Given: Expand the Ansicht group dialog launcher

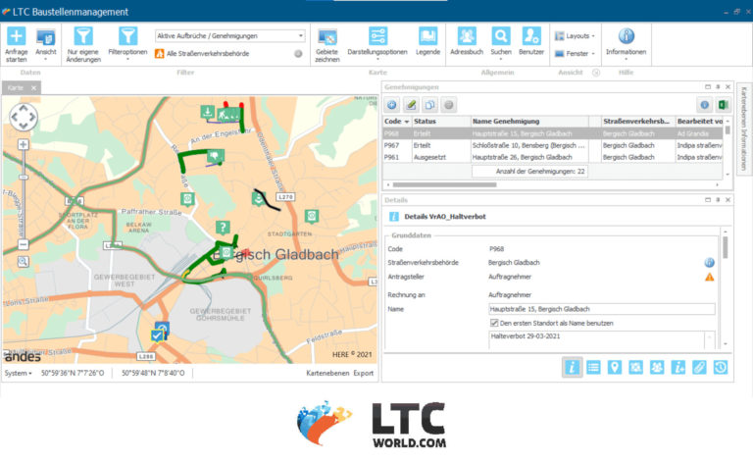Looking at the screenshot, I should point(596,73).
